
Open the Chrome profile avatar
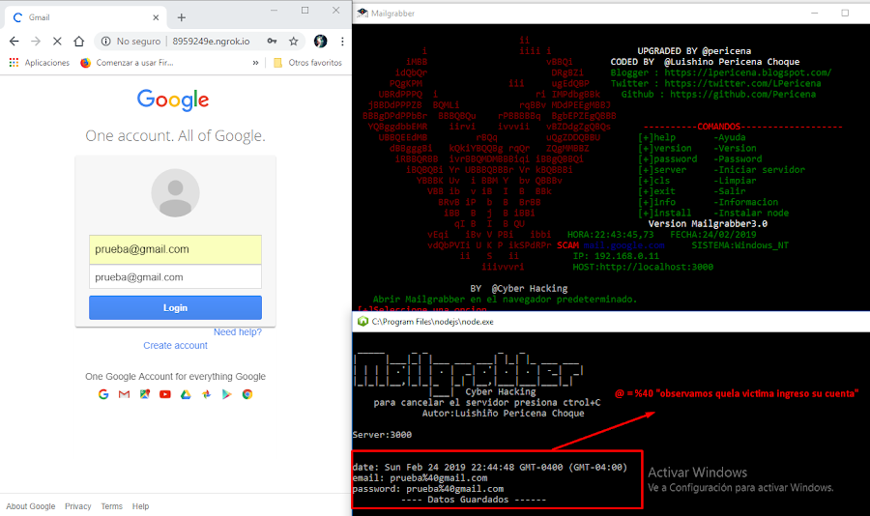tap(320, 41)
